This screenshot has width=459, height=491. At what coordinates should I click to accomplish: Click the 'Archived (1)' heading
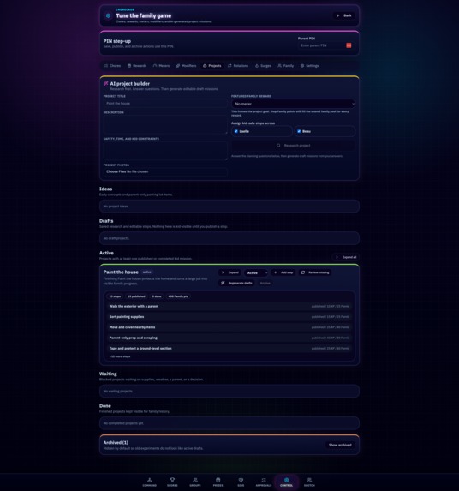(x=116, y=442)
